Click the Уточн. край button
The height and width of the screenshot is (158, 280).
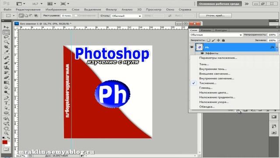click(215, 16)
